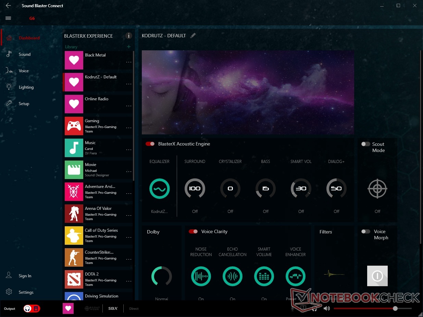Select the CounterStrike profile icon
This screenshot has height=317, width=423.
(x=74, y=257)
